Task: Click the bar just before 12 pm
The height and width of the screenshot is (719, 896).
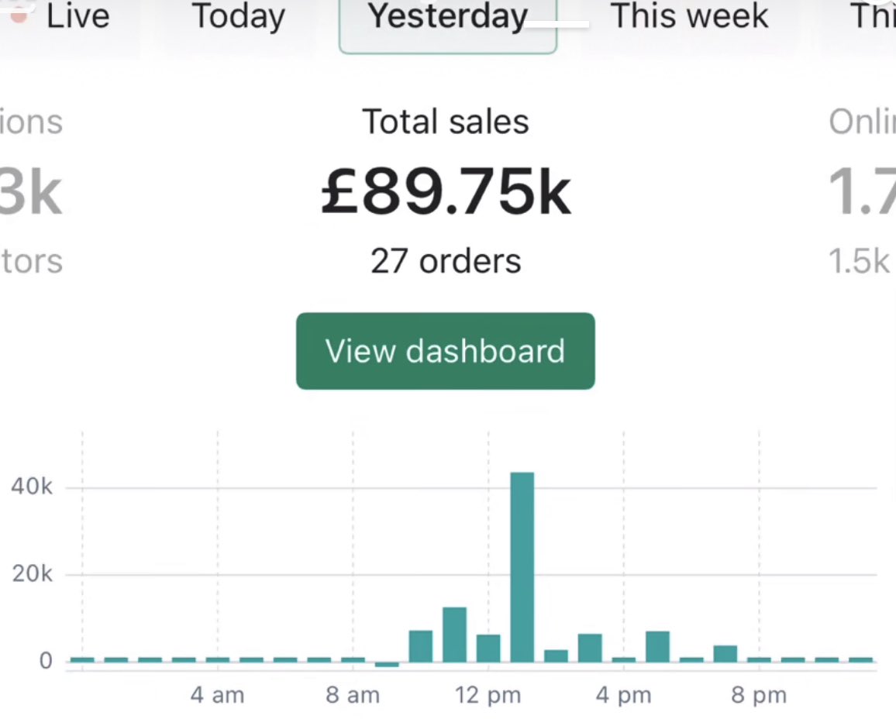Action: coord(455,635)
